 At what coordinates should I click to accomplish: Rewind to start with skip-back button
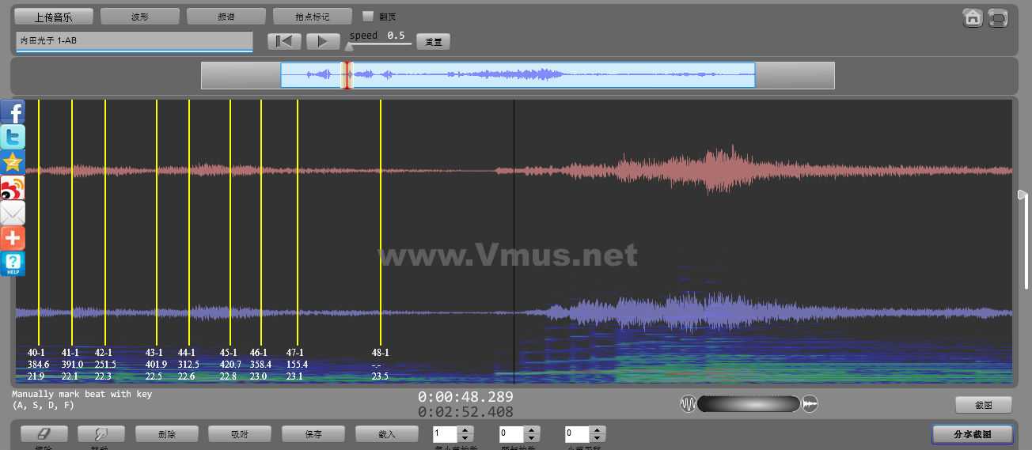284,41
